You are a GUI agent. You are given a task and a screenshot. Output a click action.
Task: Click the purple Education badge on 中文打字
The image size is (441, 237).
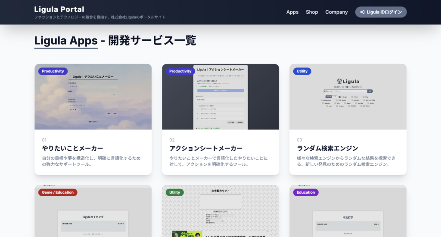pyautogui.click(x=306, y=192)
